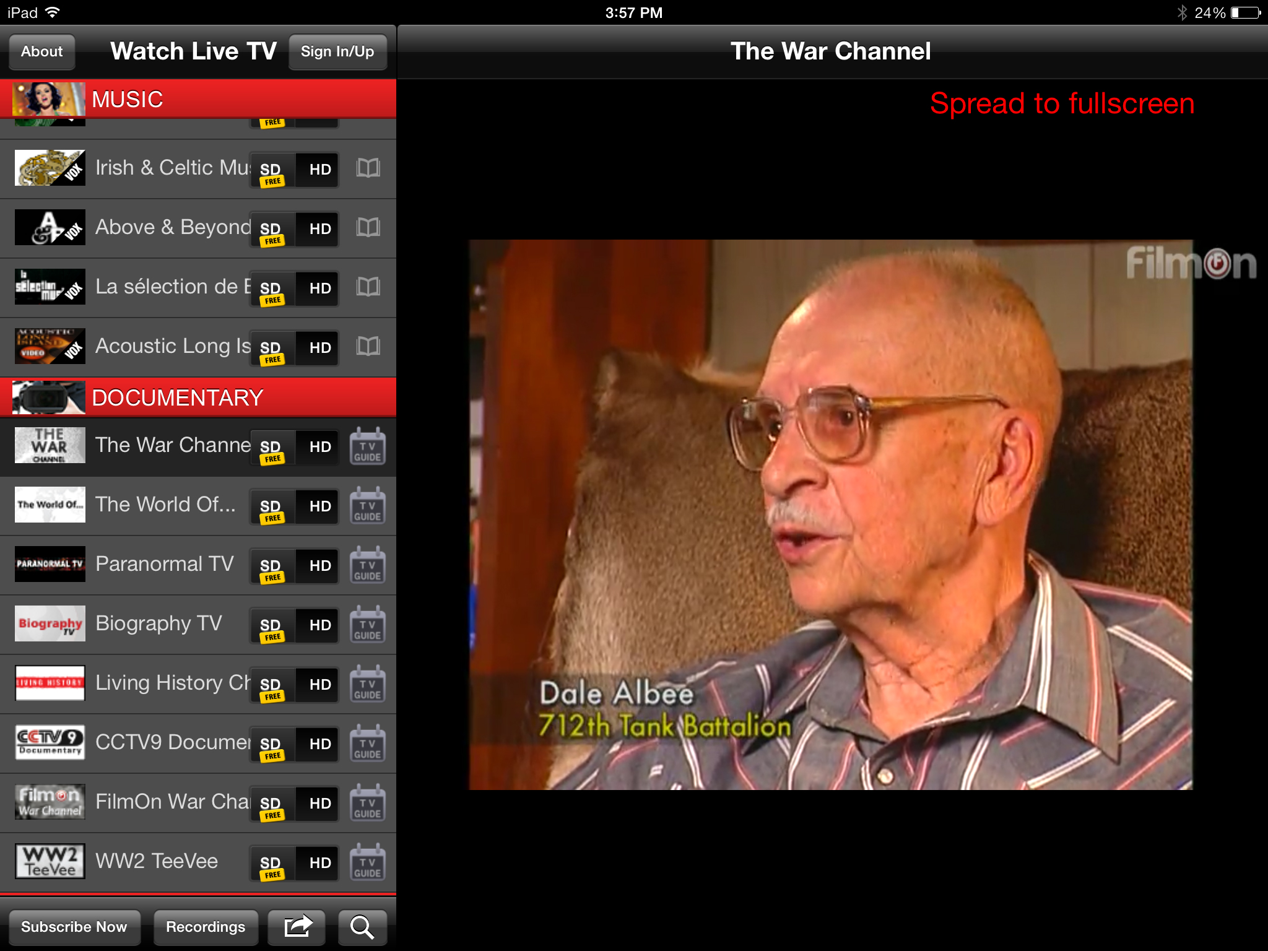Viewport: 1268px width, 951px height.
Task: Open the program guide icon for Acoustic Long Island
Action: coord(367,346)
